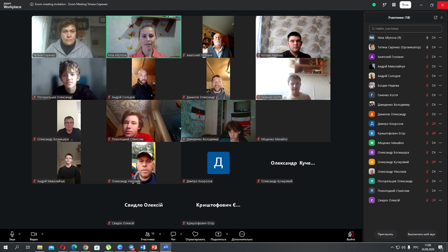Viewport: 448px width, 252px height.
Task: Select Криштофович Єгор in participants list
Action: coord(405,133)
